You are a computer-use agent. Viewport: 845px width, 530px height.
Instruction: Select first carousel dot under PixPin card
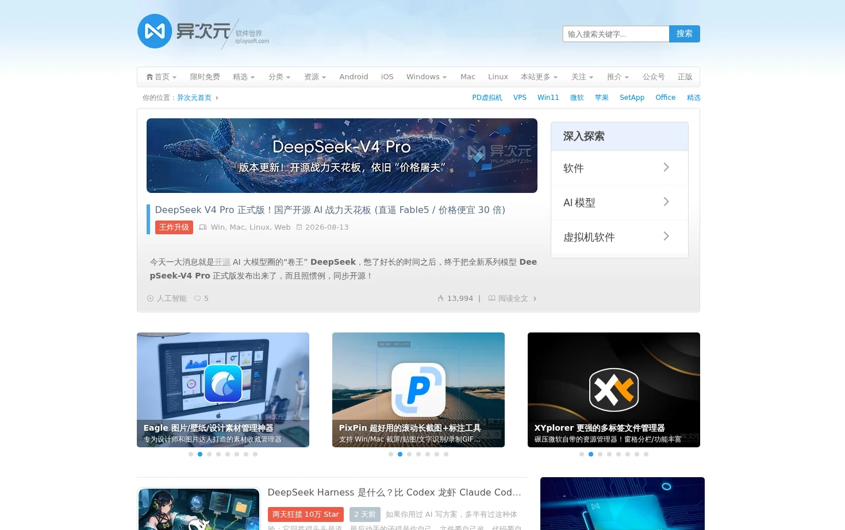point(391,454)
